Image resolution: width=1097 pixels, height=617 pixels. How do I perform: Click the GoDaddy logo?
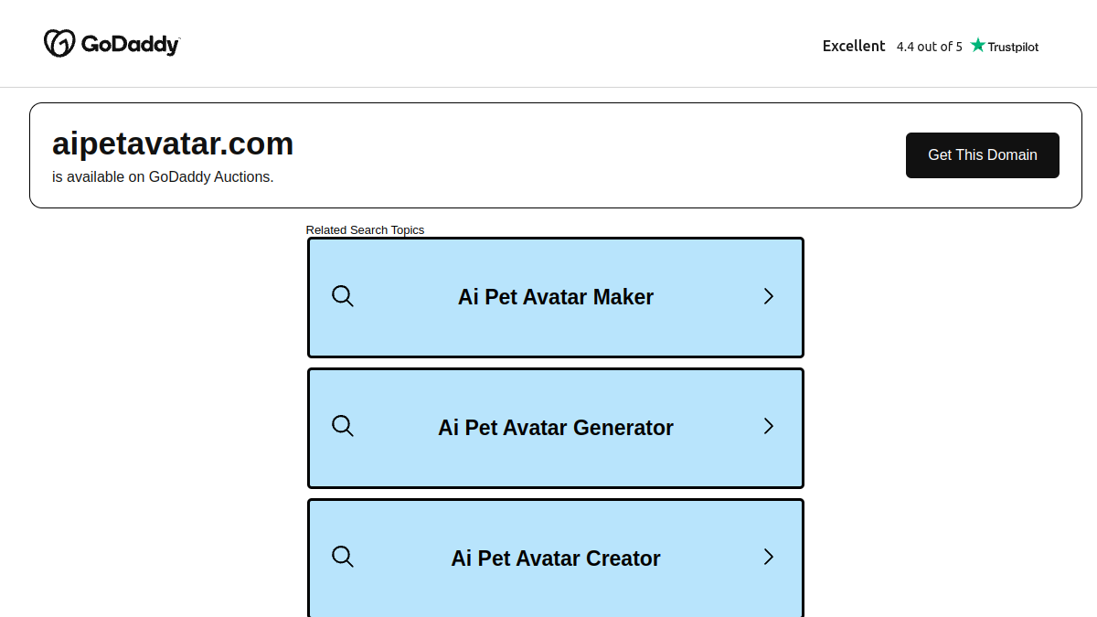click(x=112, y=43)
